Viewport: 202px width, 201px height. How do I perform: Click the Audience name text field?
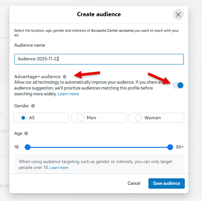[99, 59]
